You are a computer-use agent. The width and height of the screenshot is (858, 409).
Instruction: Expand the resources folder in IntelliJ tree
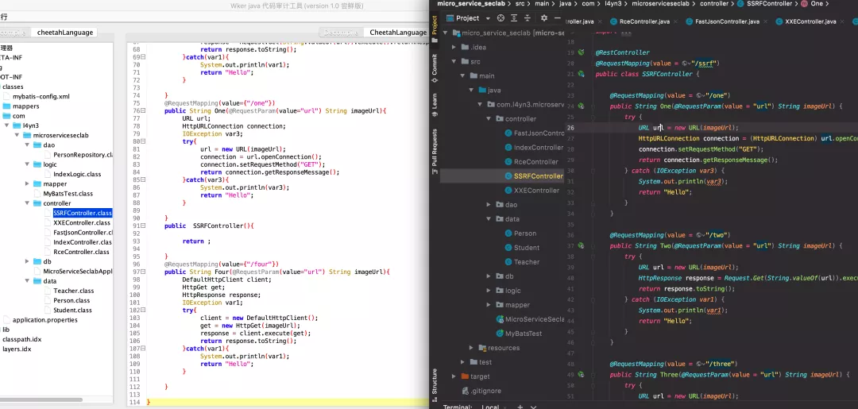click(x=472, y=348)
